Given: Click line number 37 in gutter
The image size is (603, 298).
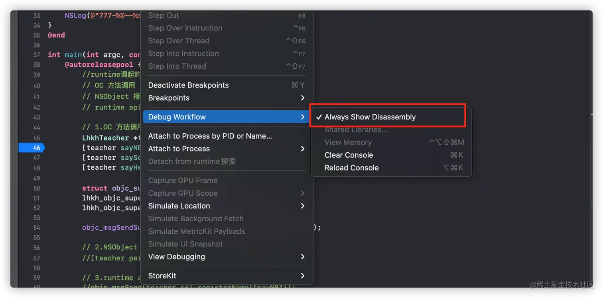Looking at the screenshot, I should pos(37,55).
